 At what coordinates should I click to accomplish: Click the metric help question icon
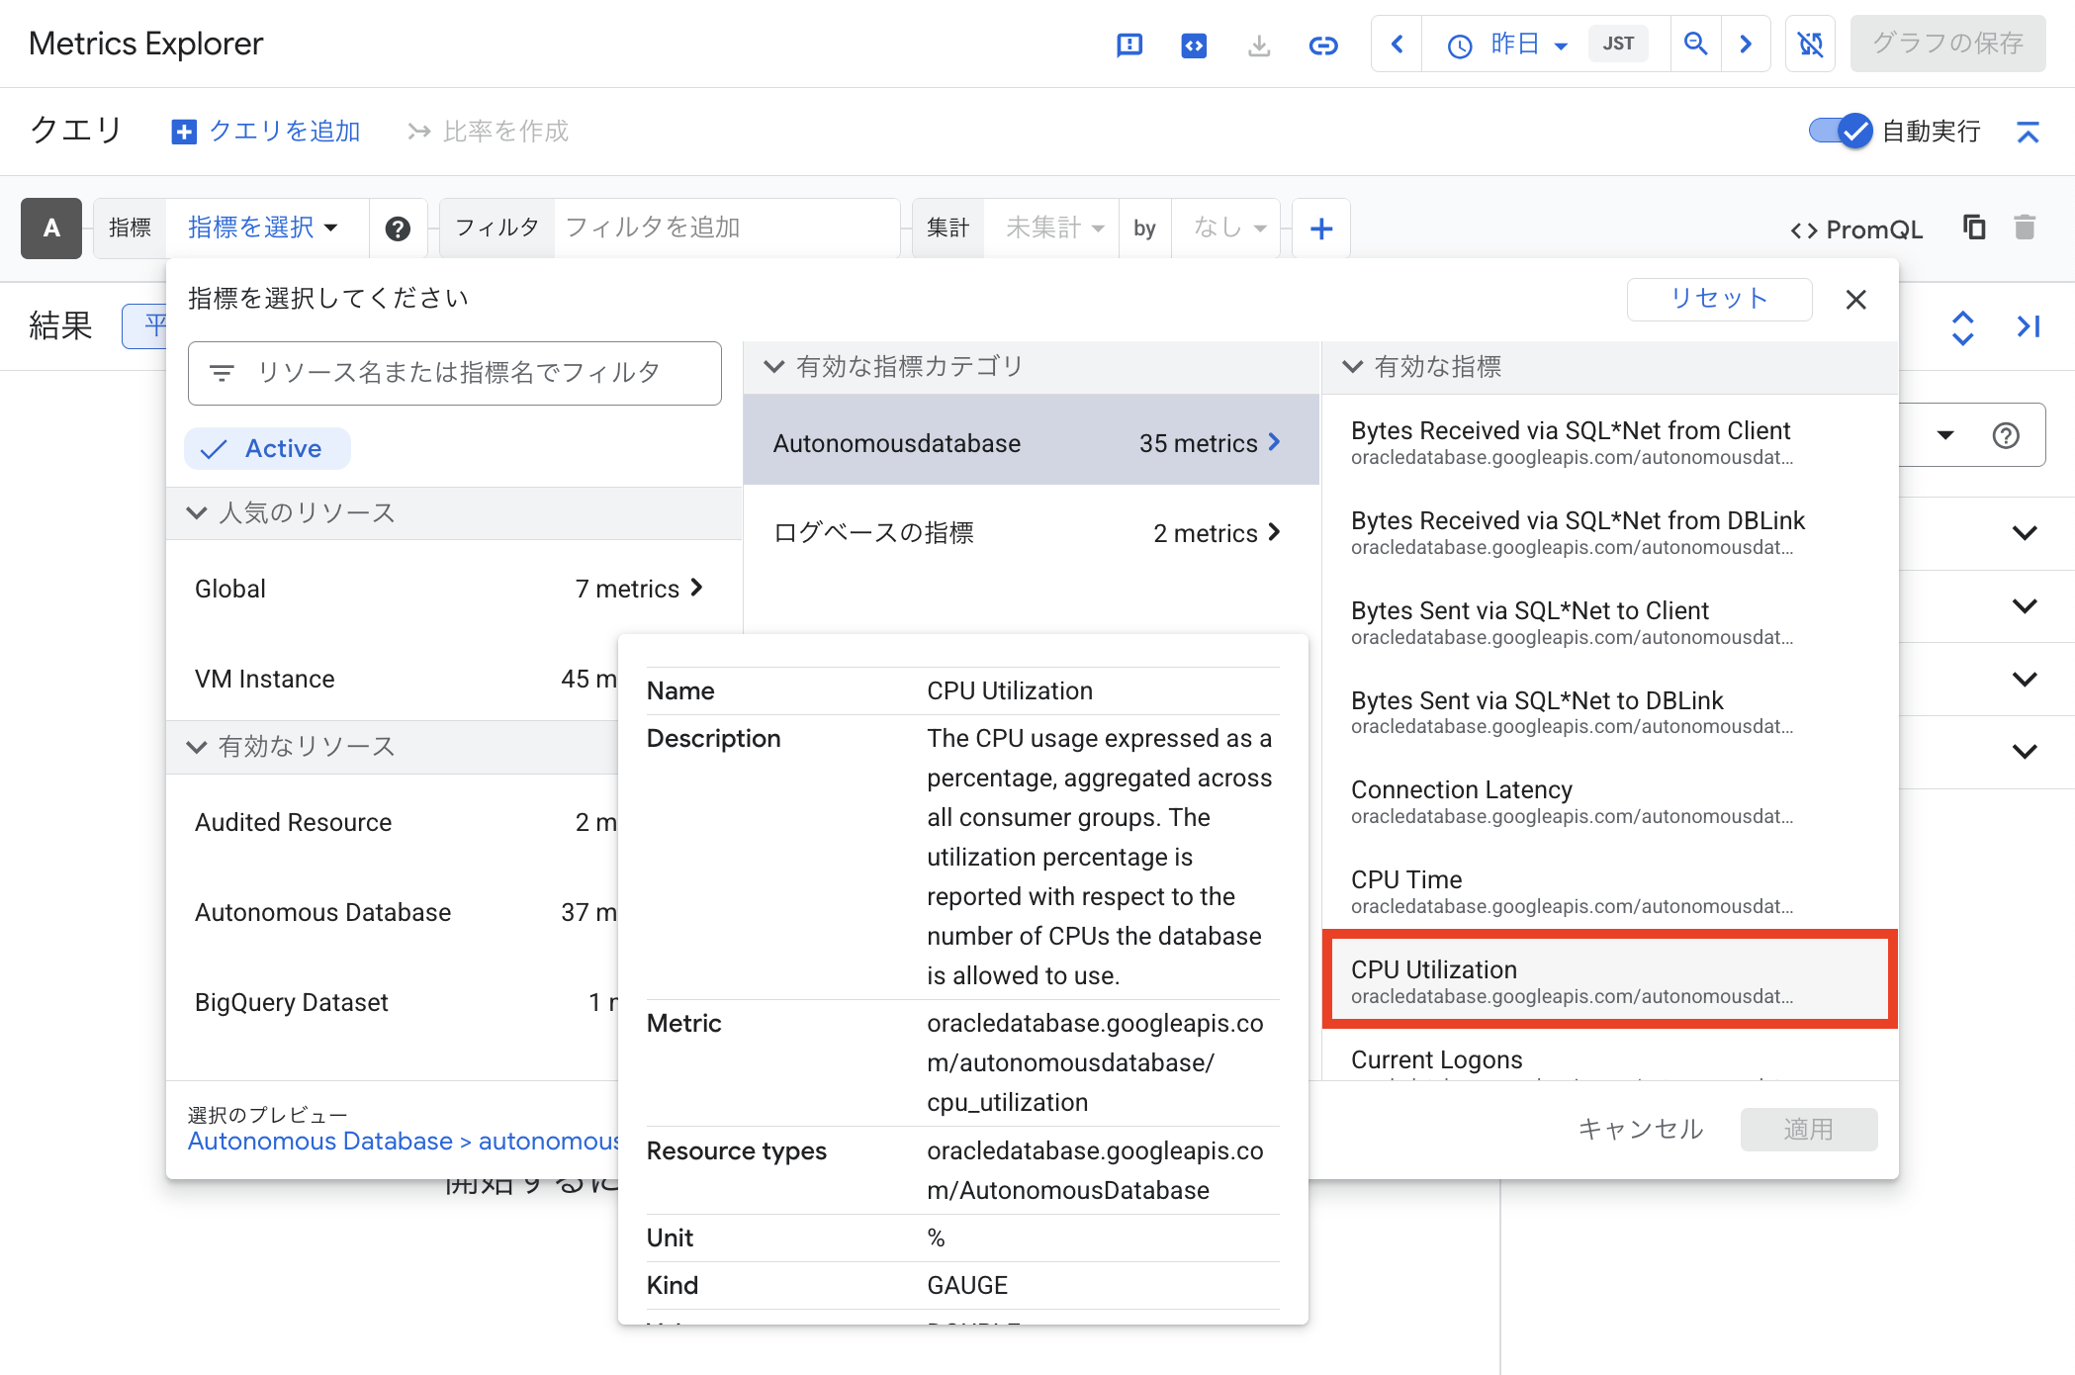coord(398,229)
